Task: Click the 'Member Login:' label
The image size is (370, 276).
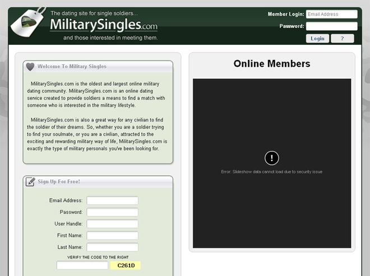Action: pos(286,14)
